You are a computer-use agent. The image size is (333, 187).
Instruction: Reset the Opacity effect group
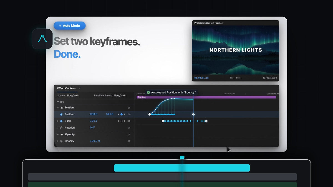(x=129, y=134)
